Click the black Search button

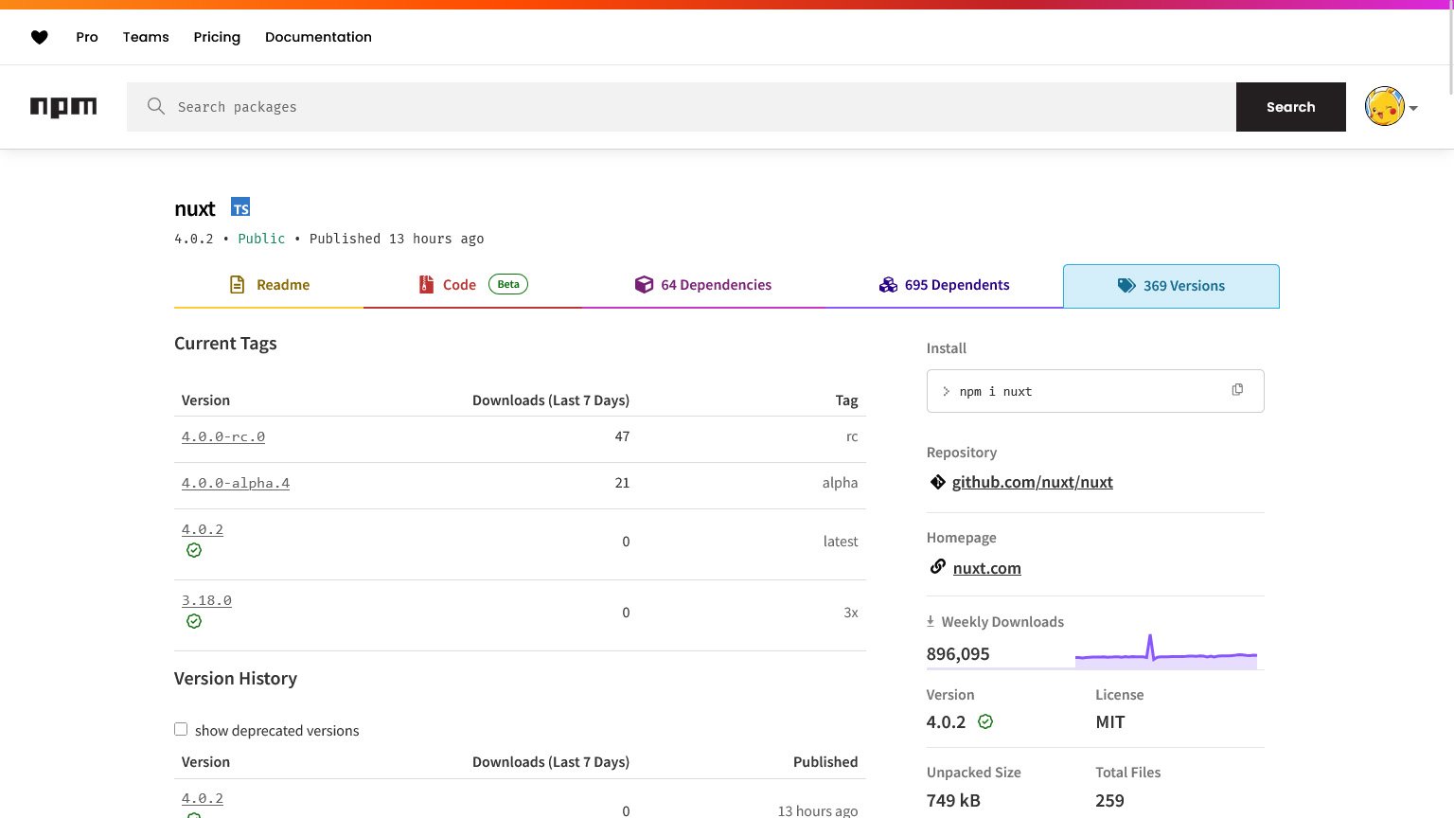tap(1291, 107)
